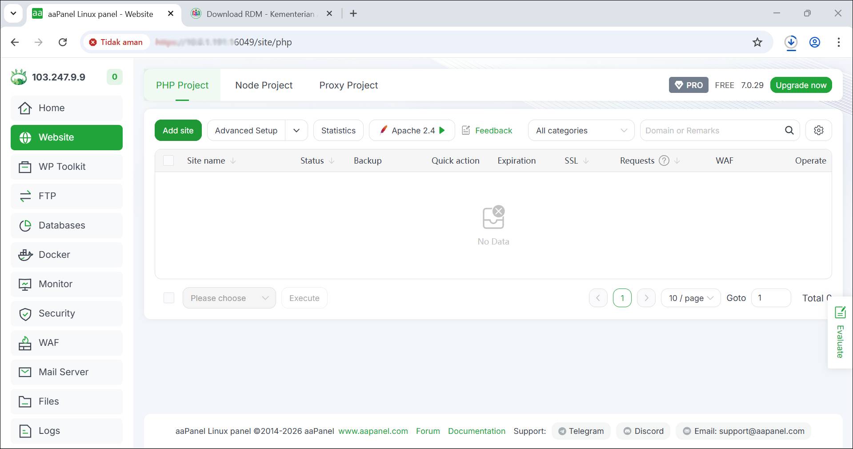Tick the select-all checkbox in table header
The image size is (853, 449).
168,160
